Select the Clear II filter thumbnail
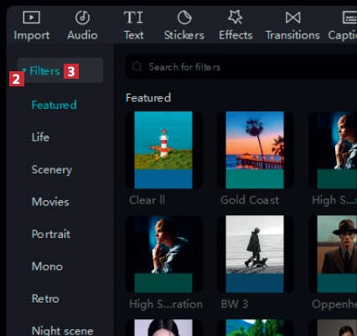The height and width of the screenshot is (336, 357). point(163,150)
